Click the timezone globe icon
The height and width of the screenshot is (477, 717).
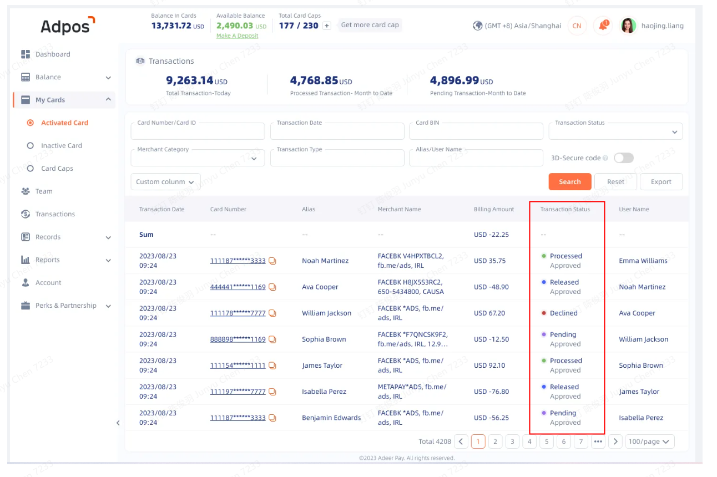477,25
